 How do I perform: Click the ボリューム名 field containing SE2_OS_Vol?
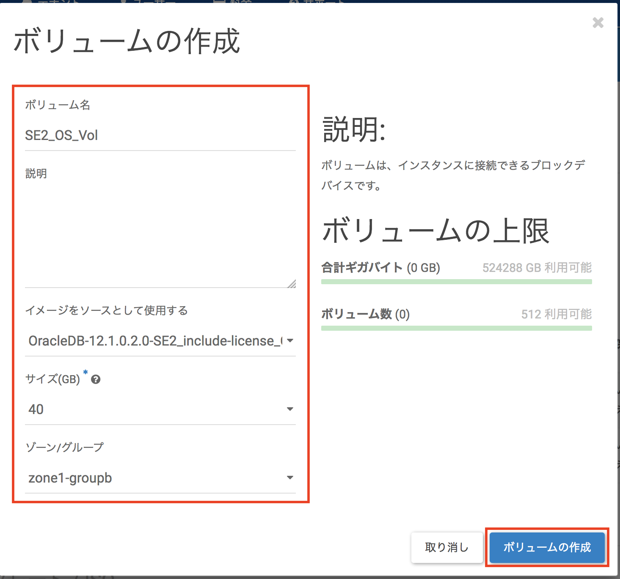160,135
